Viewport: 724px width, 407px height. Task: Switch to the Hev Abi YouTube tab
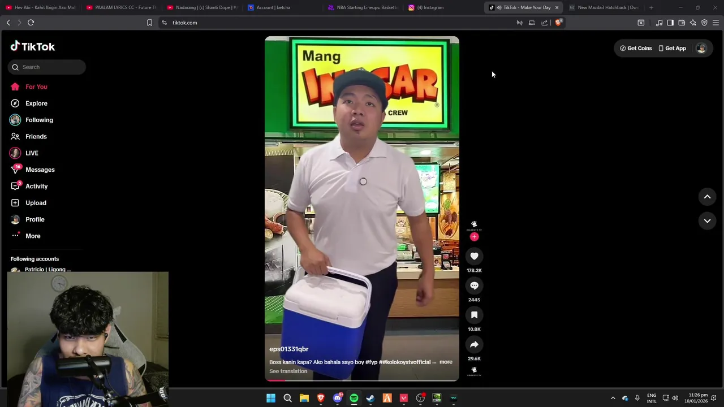tap(41, 7)
